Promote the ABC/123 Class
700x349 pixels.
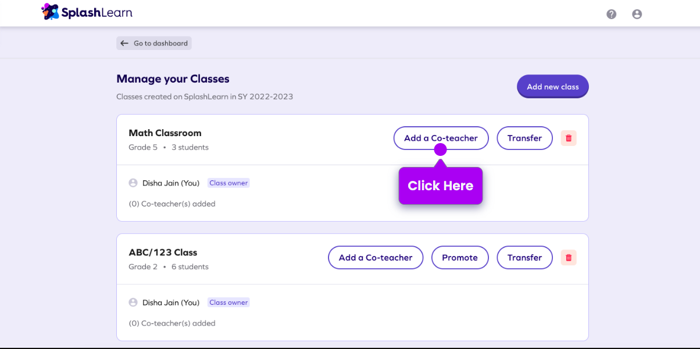point(460,258)
